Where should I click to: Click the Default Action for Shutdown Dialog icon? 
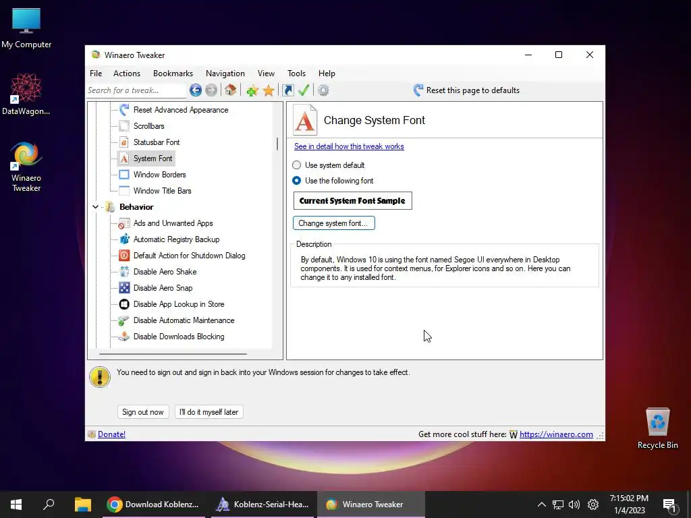point(124,256)
